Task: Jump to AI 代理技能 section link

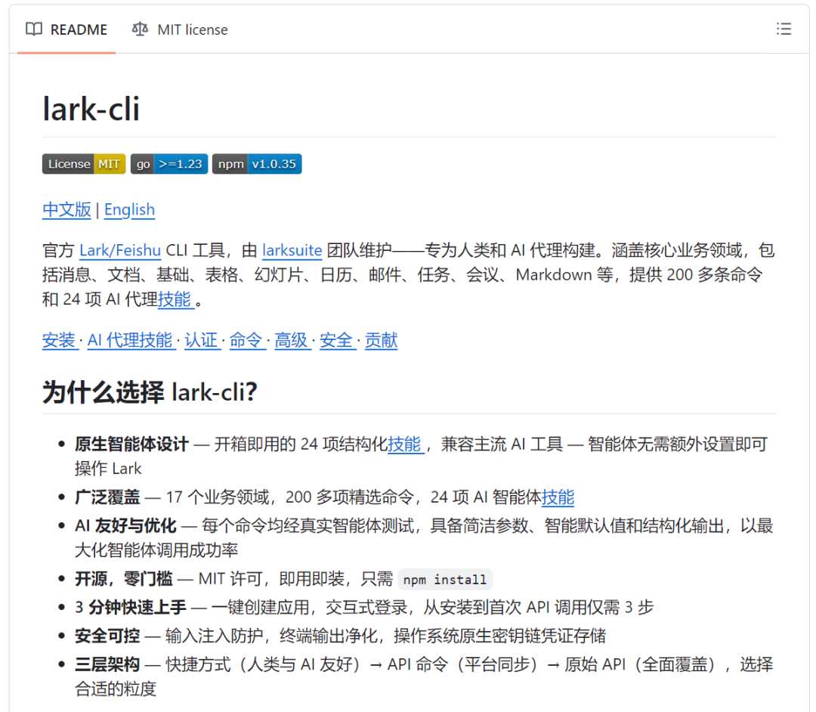Action: (x=131, y=340)
